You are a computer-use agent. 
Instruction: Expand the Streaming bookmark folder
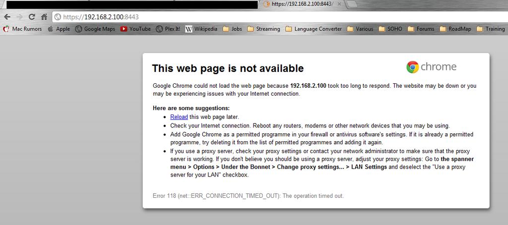[263, 29]
